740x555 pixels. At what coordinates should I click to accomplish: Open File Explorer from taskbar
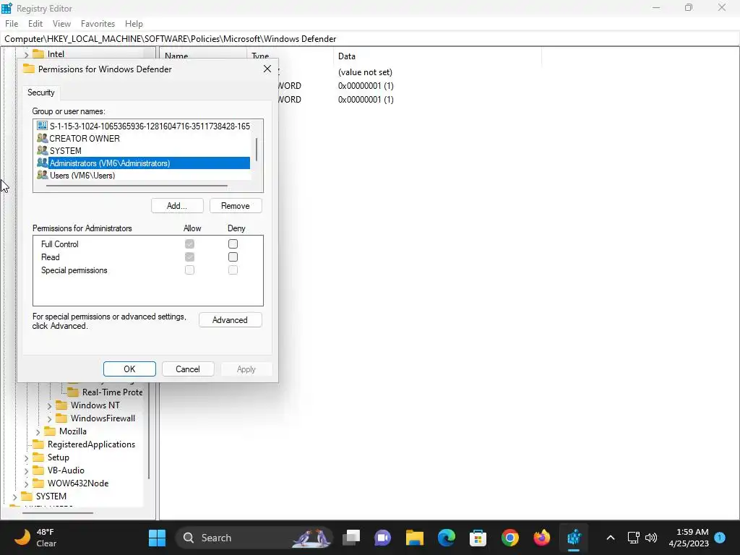pos(415,538)
